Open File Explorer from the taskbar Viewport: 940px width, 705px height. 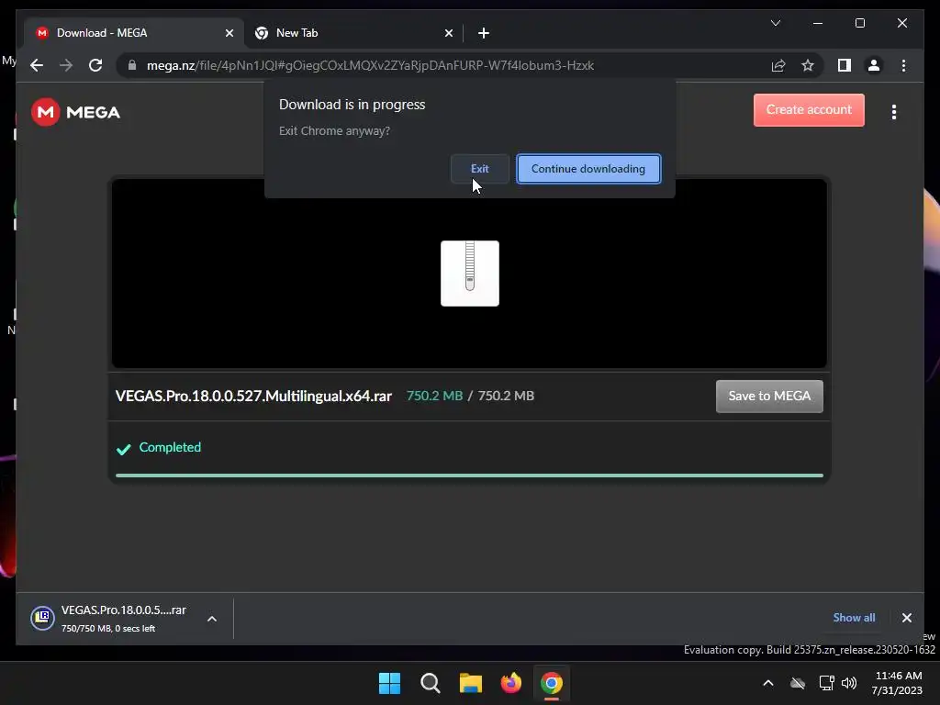471,683
